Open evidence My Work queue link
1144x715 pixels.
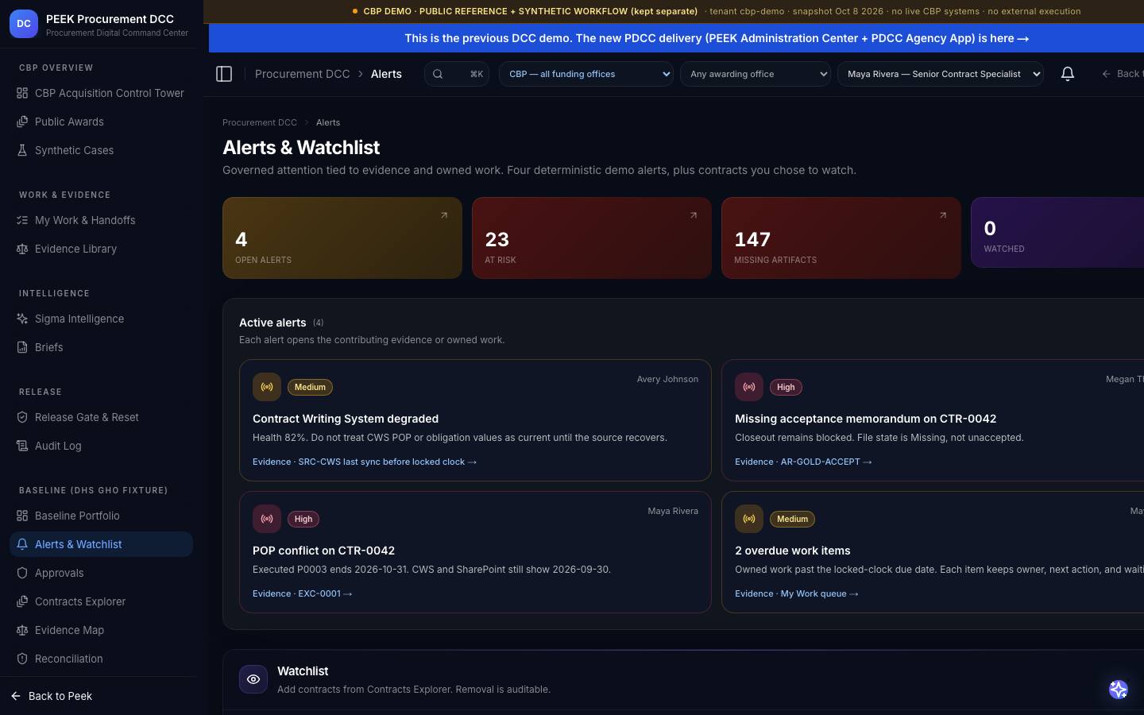click(797, 593)
